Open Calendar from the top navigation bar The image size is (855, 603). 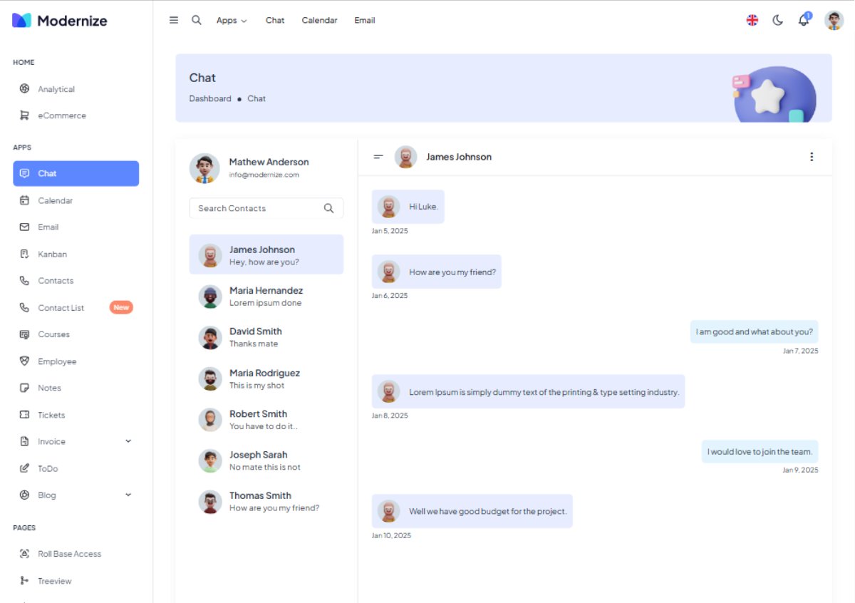319,21
